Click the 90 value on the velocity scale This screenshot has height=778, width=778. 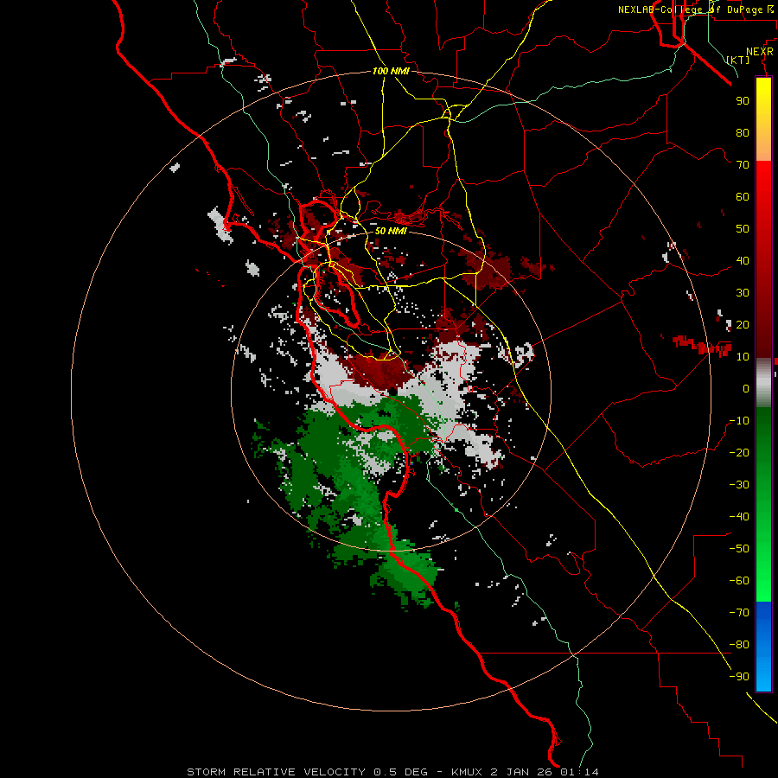pos(743,101)
